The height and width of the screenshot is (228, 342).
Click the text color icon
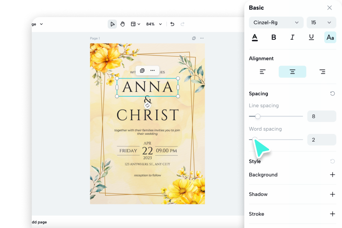pyautogui.click(x=255, y=37)
